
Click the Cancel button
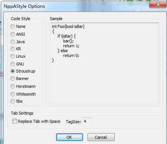(101, 137)
